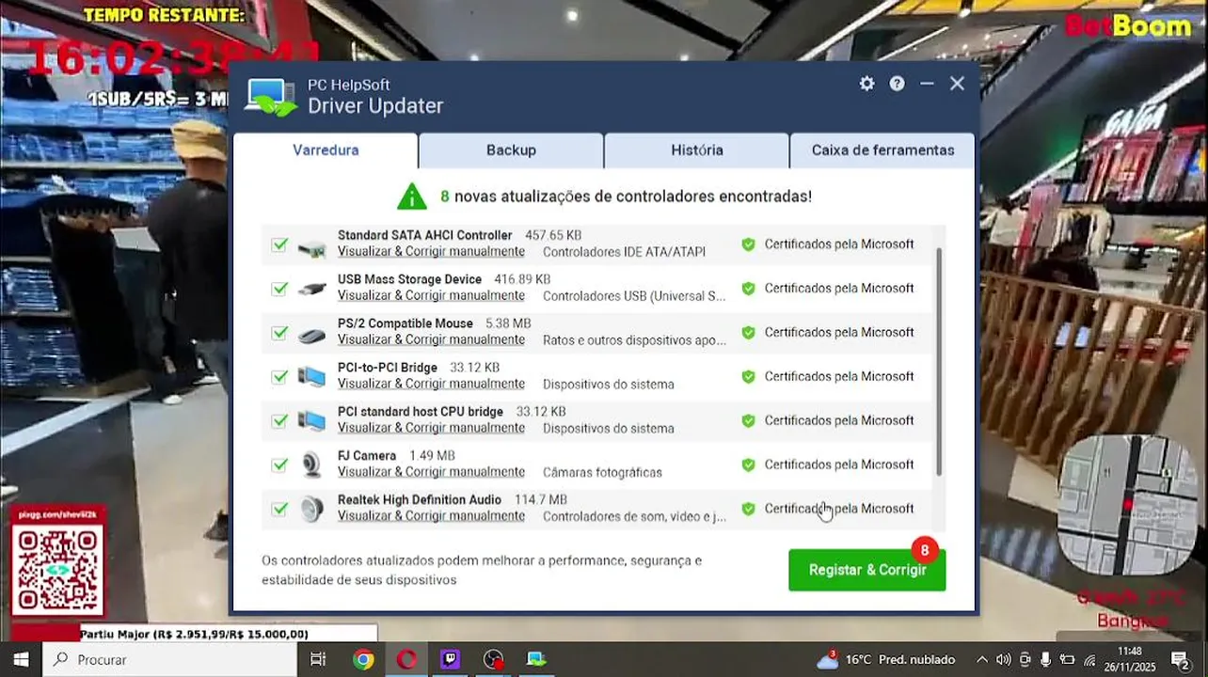Select the text 'Câmaras fotográficas'
Image resolution: width=1208 pixels, height=677 pixels.
click(602, 472)
